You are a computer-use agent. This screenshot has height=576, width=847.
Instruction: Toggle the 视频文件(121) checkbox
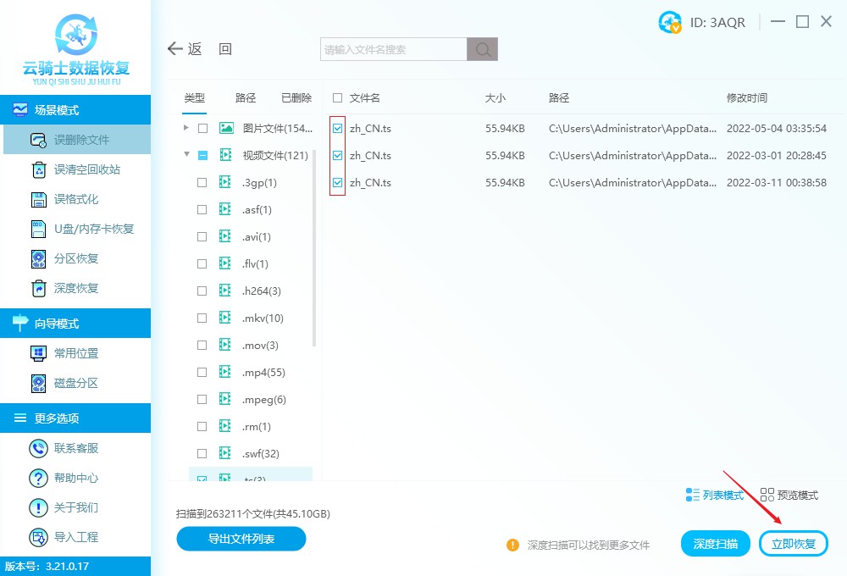202,155
